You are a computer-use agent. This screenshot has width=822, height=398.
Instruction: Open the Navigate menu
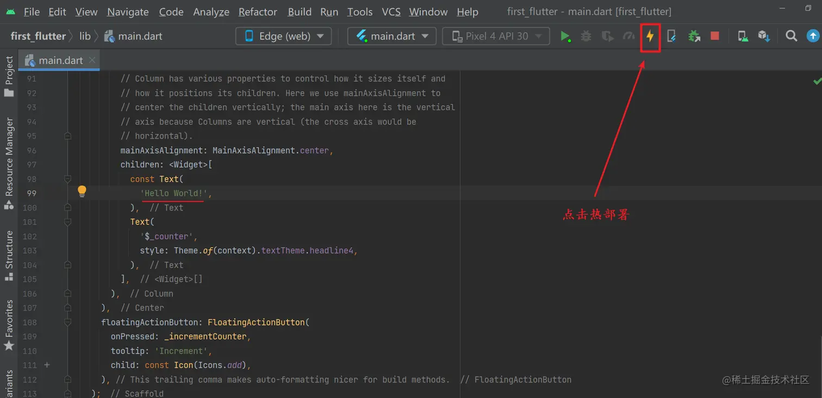[129, 11]
